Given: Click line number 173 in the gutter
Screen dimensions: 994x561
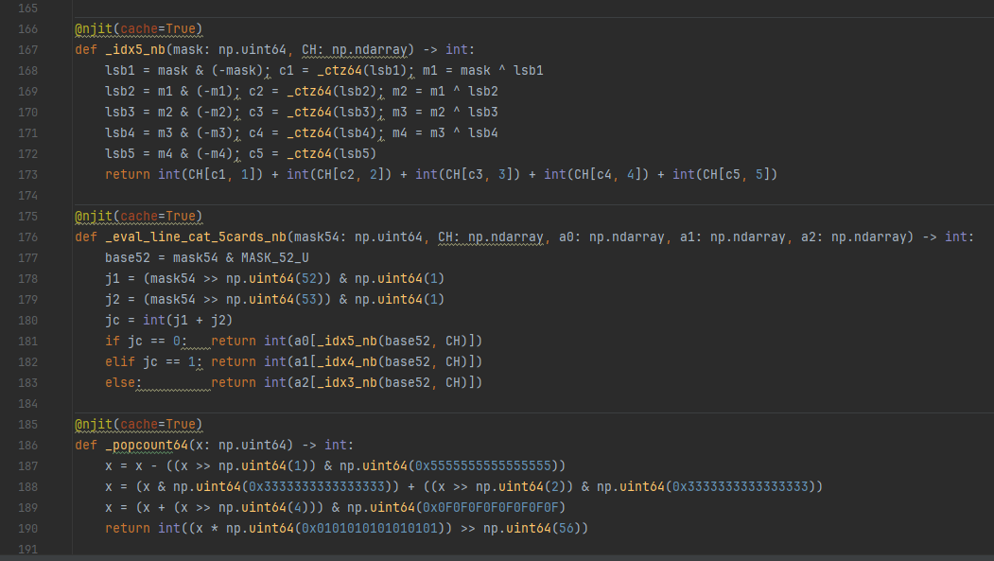Looking at the screenshot, I should point(27,175).
